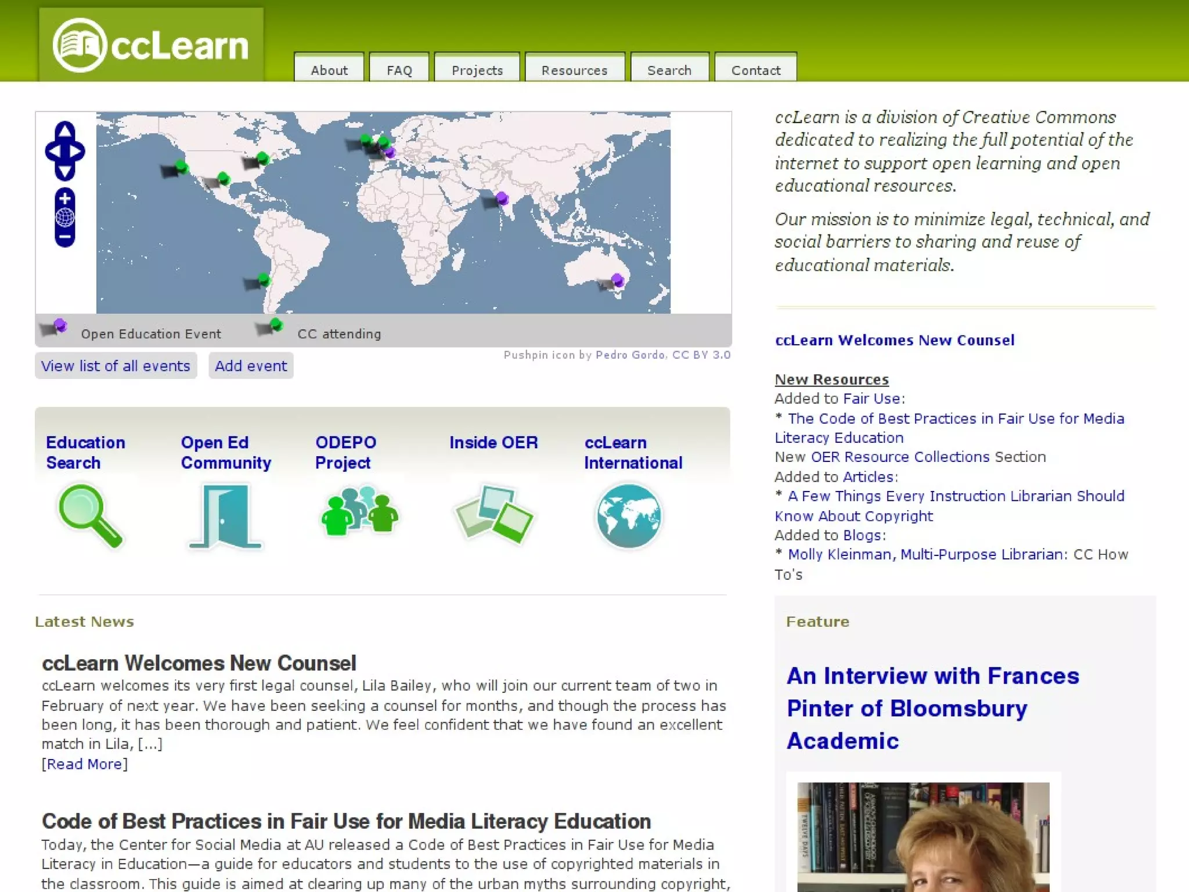Open the About tab
This screenshot has width=1189, height=892.
point(329,70)
